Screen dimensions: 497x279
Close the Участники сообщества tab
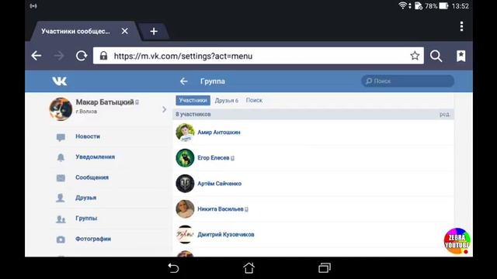point(124,31)
